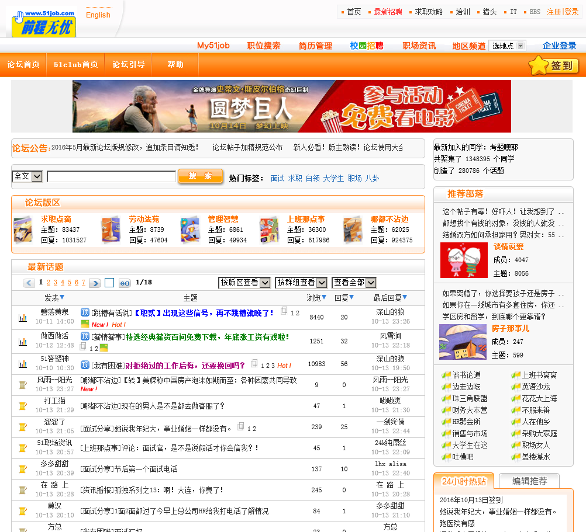Image resolution: width=586 pixels, height=532 pixels.
Task: Open 帮助 nav tab
Action: tap(175, 65)
